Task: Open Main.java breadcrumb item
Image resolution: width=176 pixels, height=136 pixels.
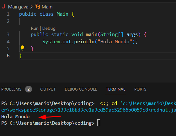Action: (18, 7)
